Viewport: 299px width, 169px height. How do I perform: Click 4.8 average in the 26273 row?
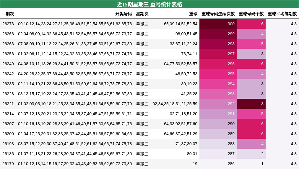pos(294,24)
